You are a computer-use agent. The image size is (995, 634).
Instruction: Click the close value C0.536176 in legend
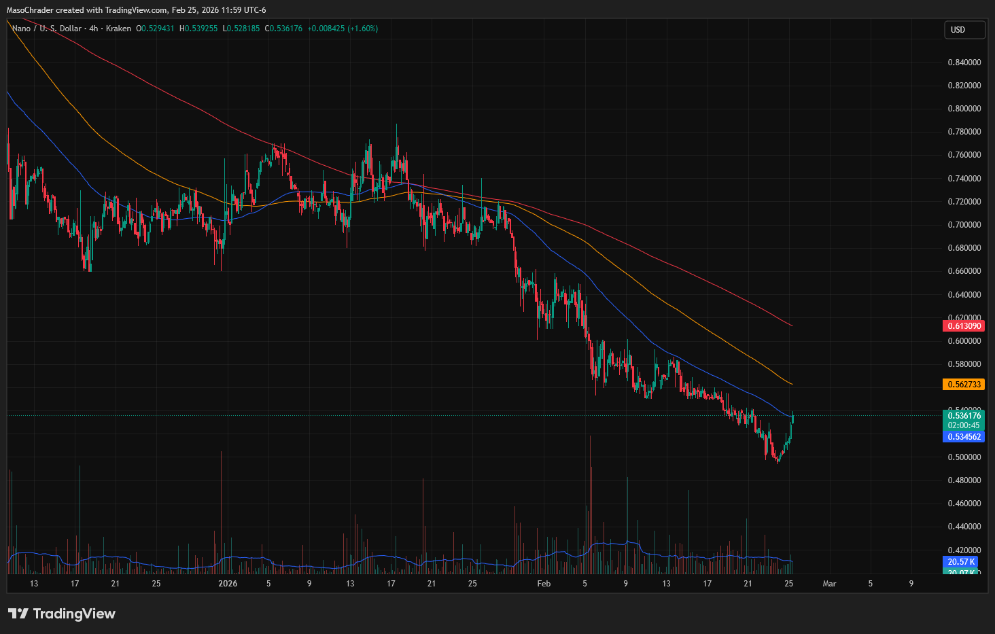pyautogui.click(x=283, y=29)
